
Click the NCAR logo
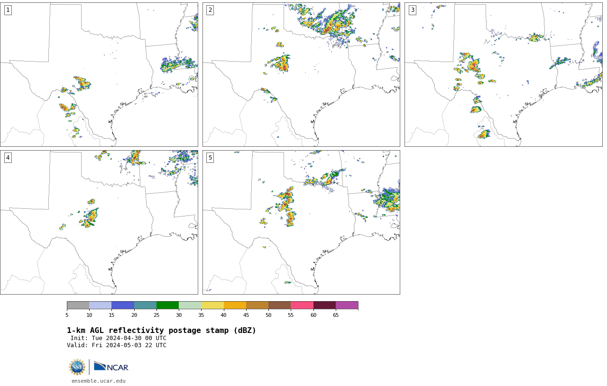point(111,367)
